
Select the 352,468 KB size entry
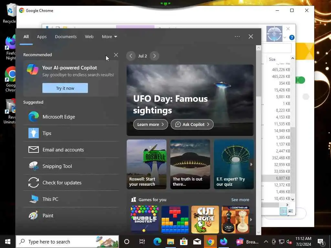(281, 158)
